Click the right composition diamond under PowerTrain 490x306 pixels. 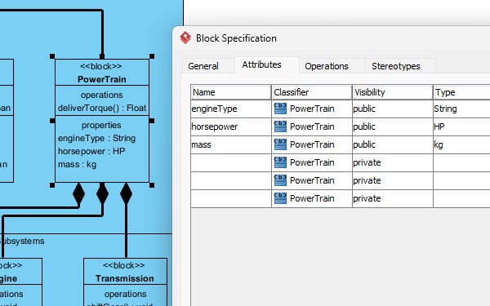click(126, 193)
